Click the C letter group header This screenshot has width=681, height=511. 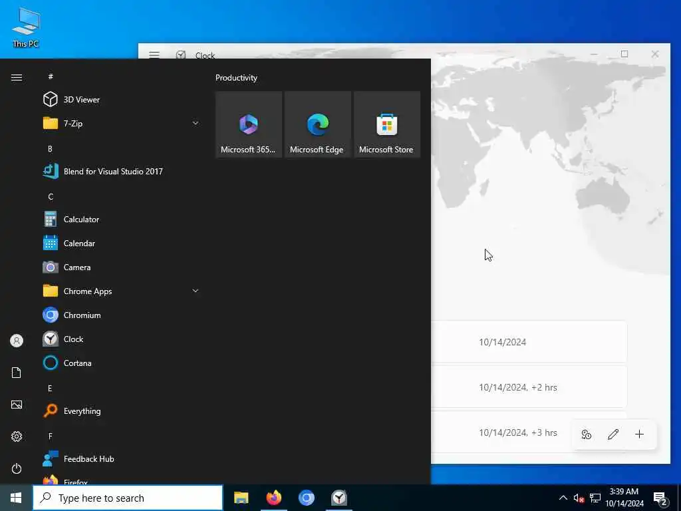coord(51,196)
